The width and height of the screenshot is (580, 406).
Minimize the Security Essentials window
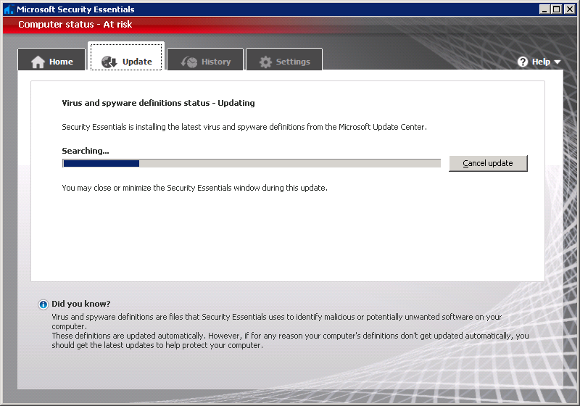click(544, 9)
